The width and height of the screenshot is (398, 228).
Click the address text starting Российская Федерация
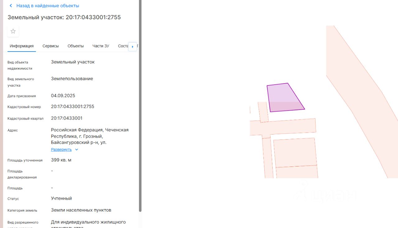point(90,136)
